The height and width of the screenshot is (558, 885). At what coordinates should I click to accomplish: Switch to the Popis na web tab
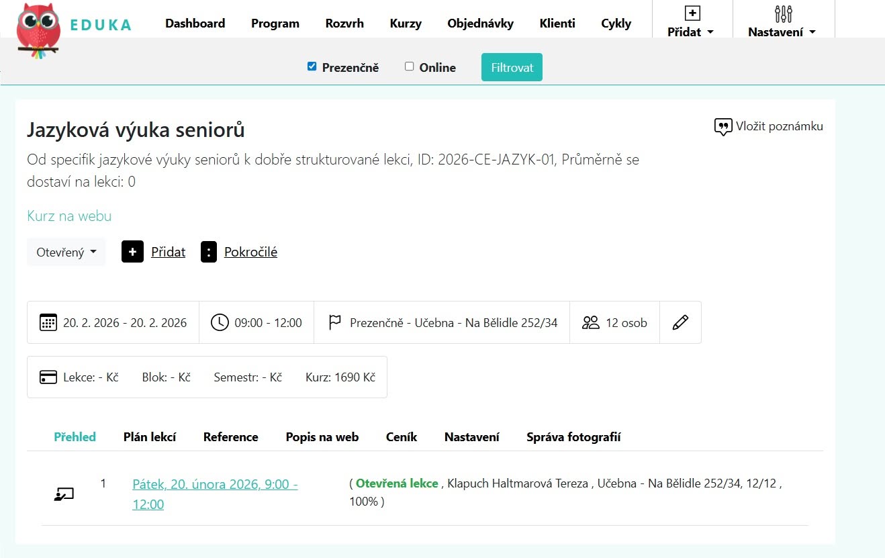[x=322, y=437]
